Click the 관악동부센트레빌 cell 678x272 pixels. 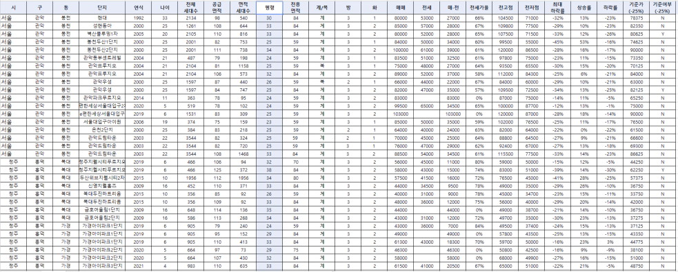point(103,57)
